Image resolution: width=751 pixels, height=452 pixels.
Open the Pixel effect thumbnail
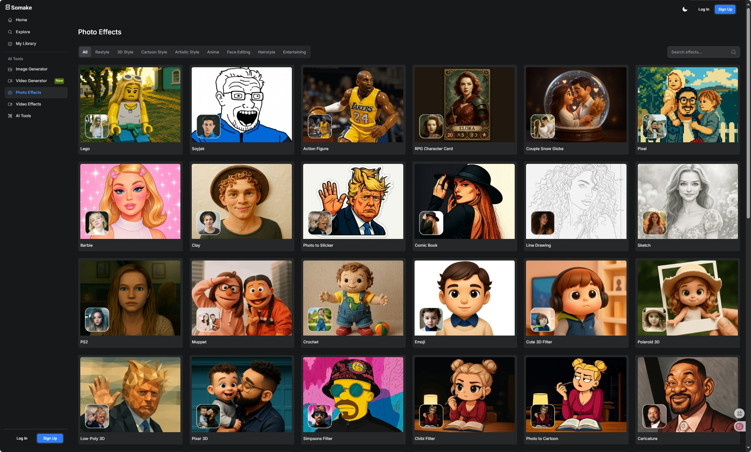(x=687, y=105)
